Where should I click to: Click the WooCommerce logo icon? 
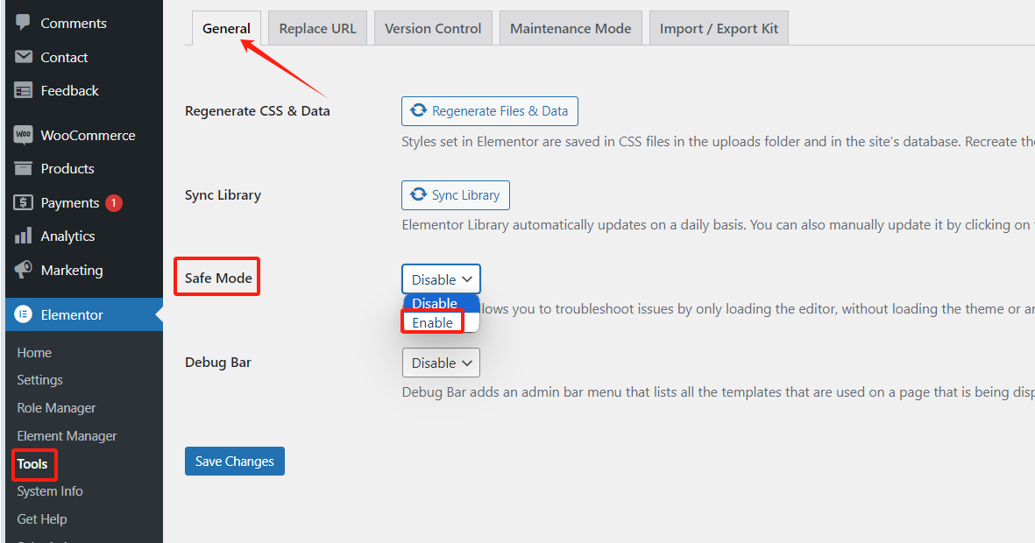(24, 134)
